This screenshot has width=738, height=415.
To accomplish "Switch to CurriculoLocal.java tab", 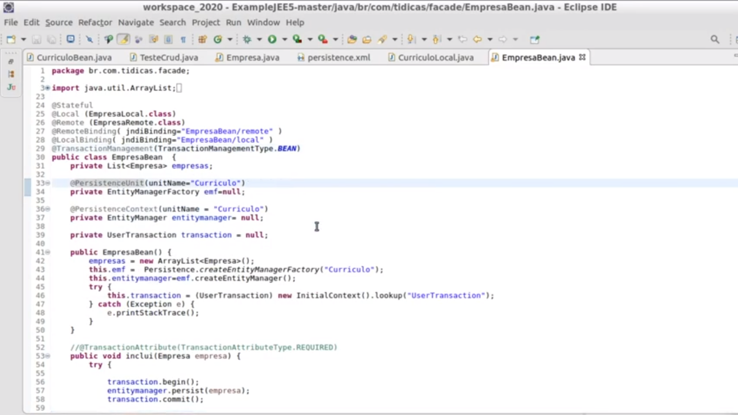I will [x=431, y=57].
